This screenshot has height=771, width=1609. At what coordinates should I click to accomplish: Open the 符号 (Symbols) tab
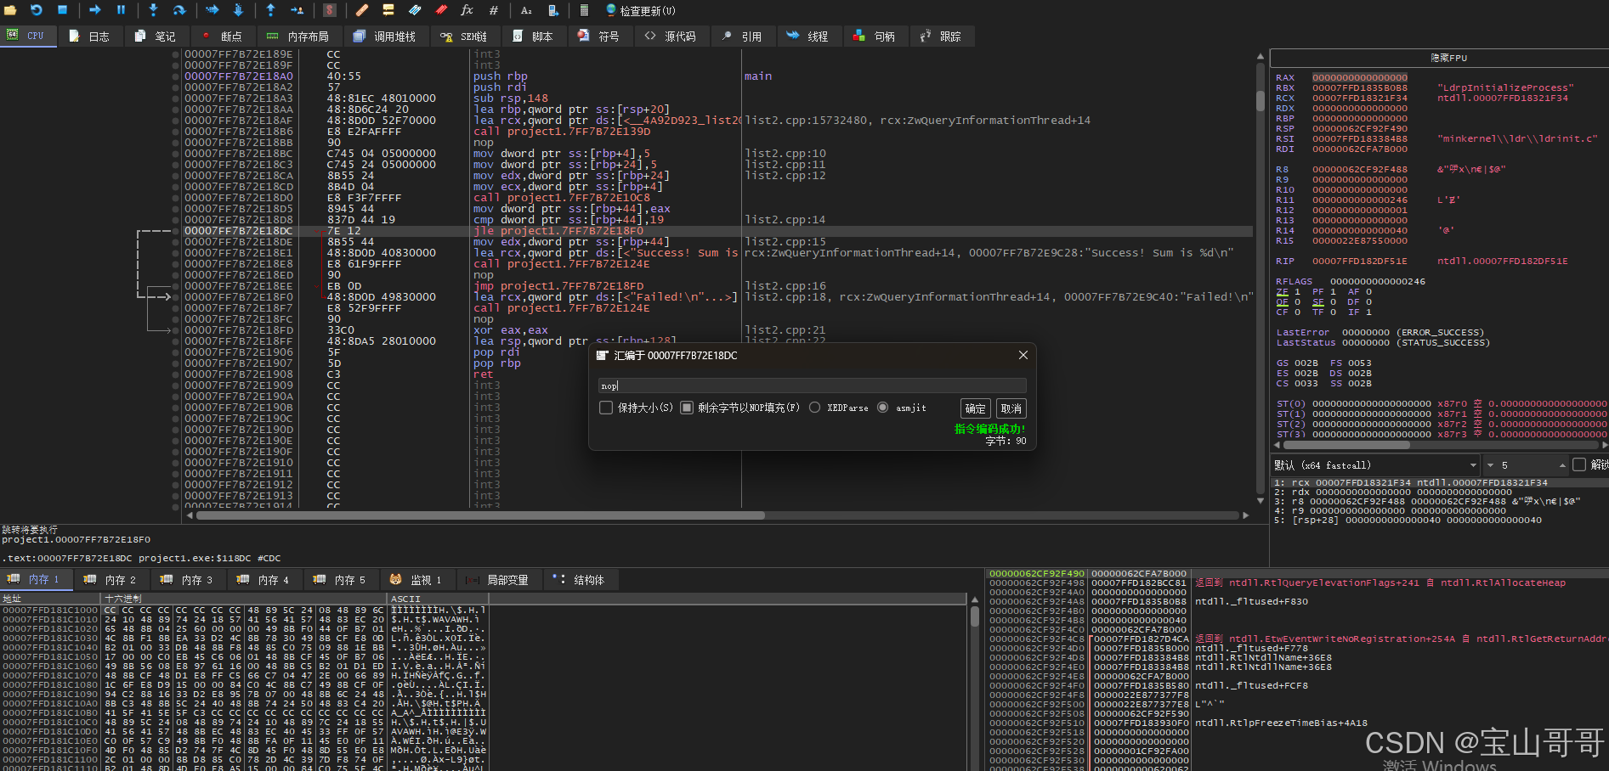point(599,37)
